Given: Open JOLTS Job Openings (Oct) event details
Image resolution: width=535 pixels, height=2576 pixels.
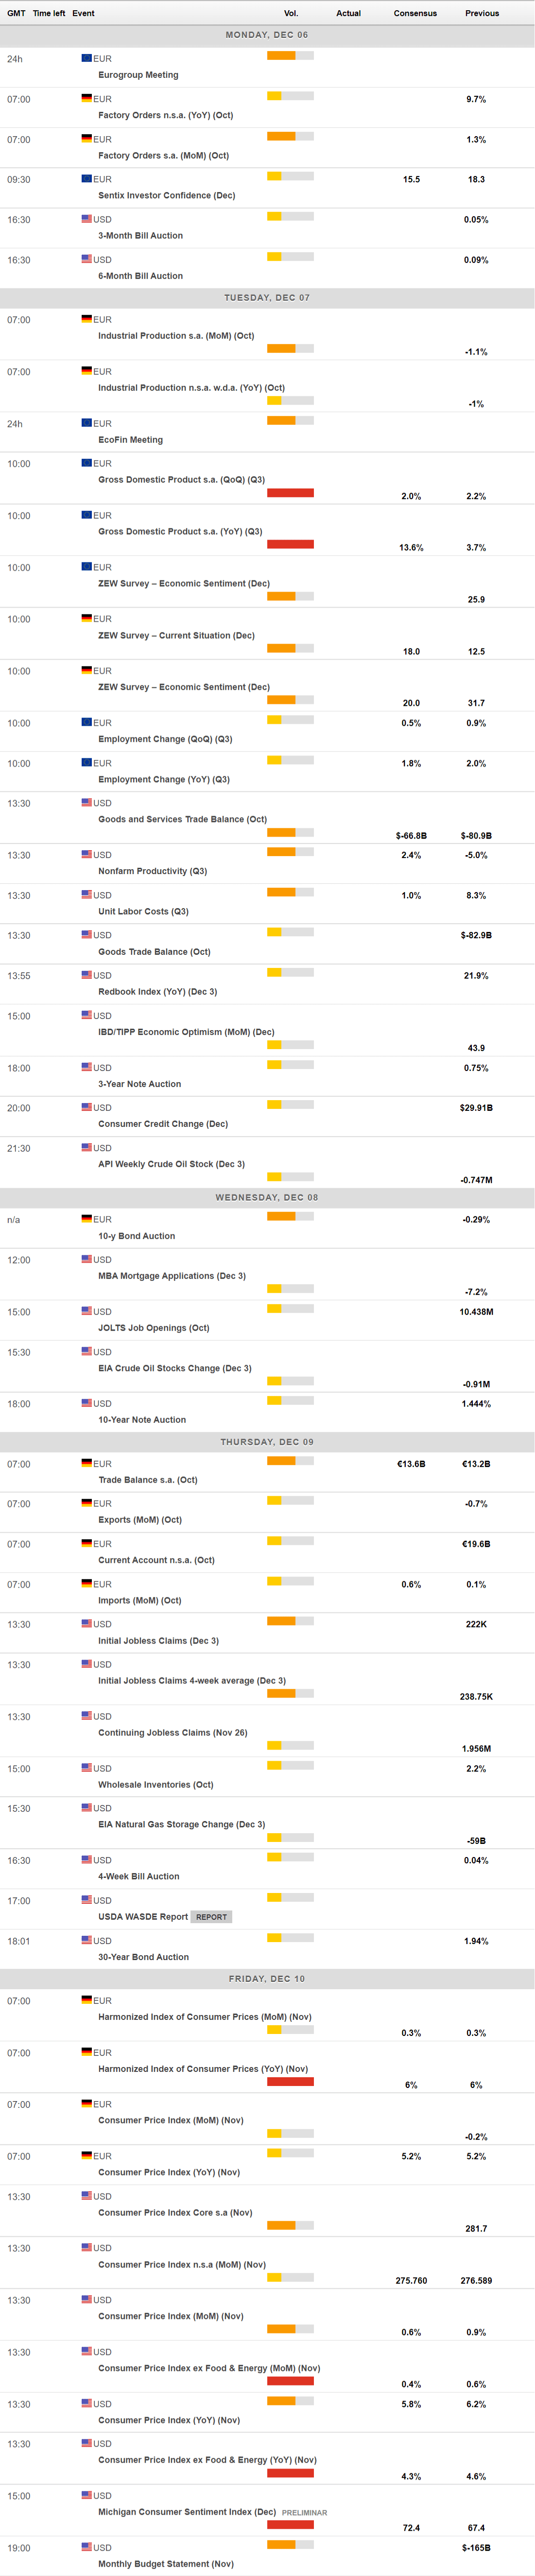Looking at the screenshot, I should [154, 1327].
